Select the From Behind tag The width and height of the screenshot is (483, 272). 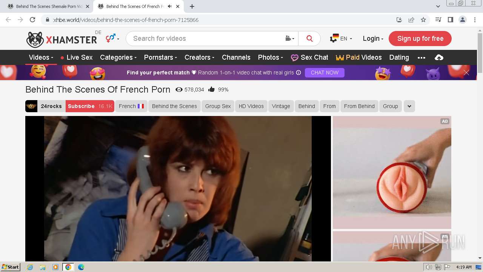(x=359, y=106)
